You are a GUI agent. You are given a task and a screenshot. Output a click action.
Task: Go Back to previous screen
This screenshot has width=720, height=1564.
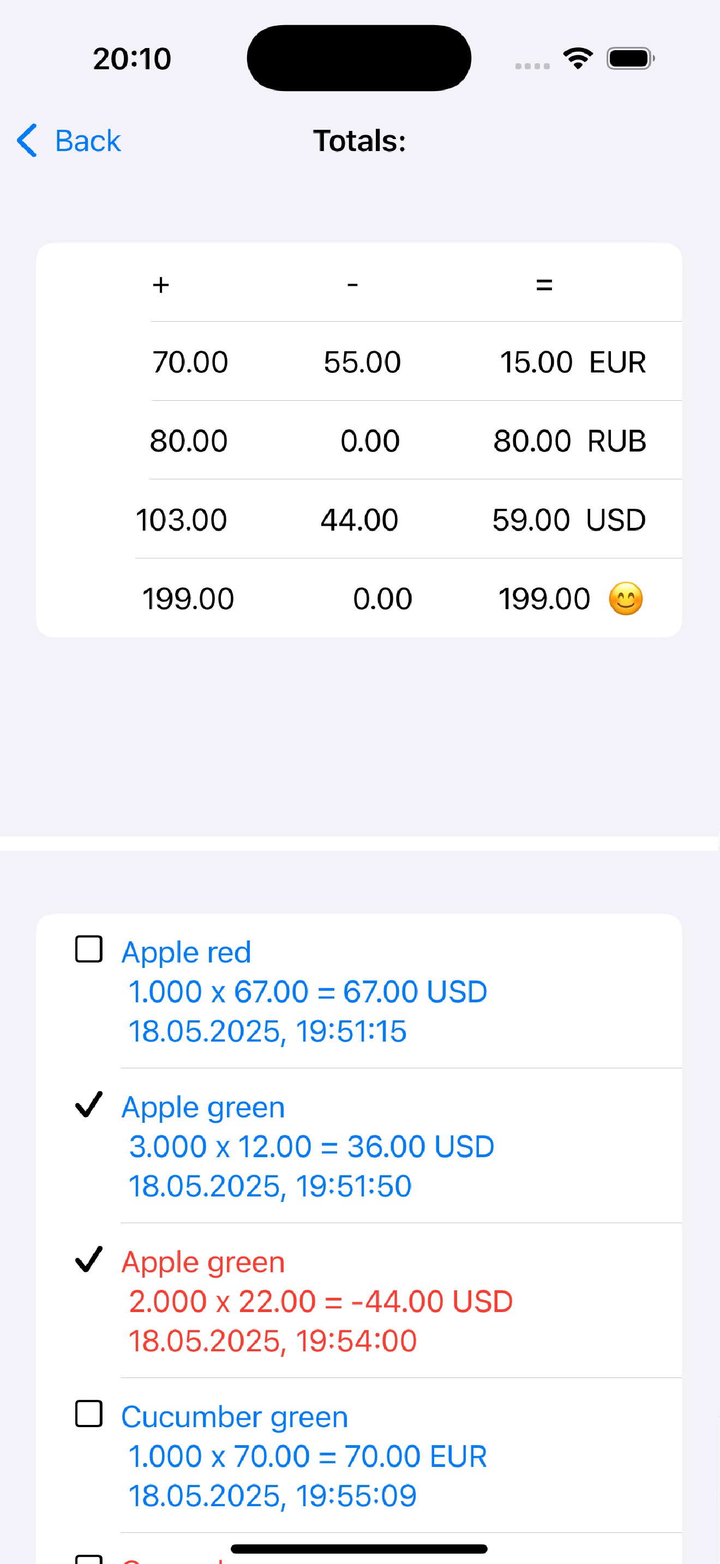point(69,141)
